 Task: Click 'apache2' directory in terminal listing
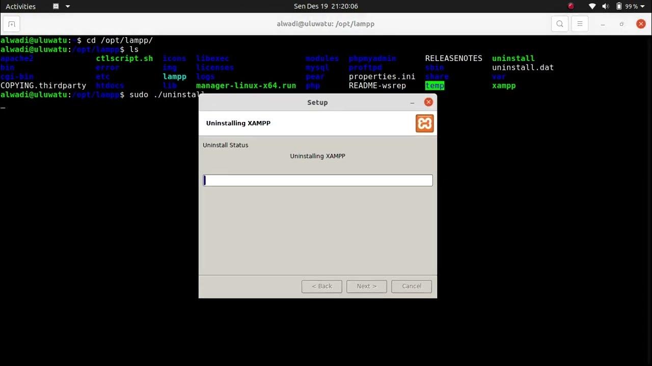[17, 58]
